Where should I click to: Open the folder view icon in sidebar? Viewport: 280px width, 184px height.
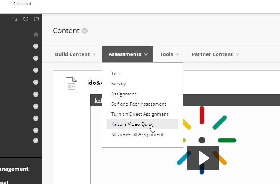tap(37, 19)
